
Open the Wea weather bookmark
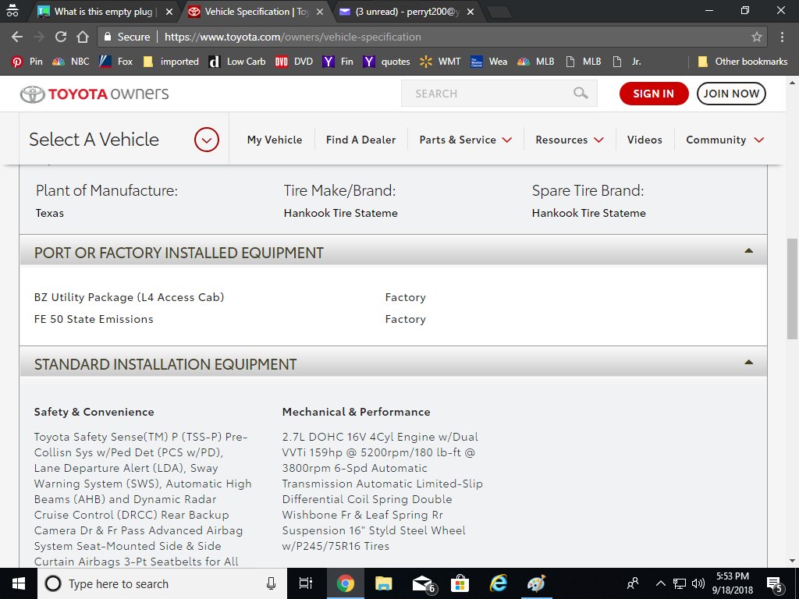point(488,62)
